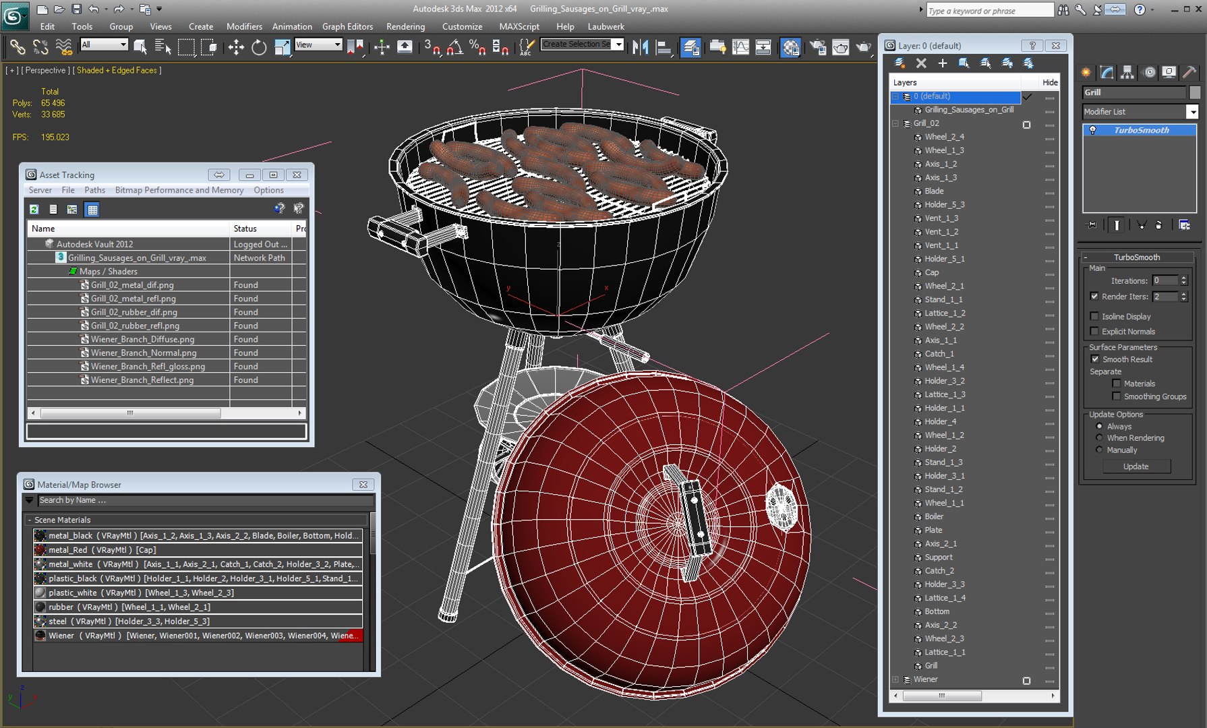The image size is (1207, 728).
Task: Uncheck the Smooth Result checkbox
Action: (1094, 359)
